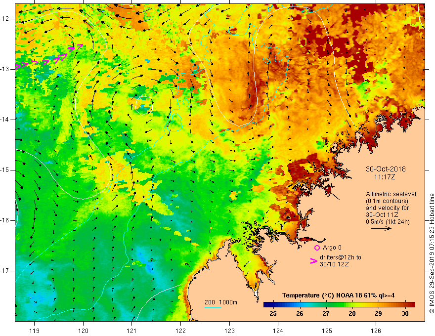
Task: Click latitude axis label -15
Action: tap(5, 170)
